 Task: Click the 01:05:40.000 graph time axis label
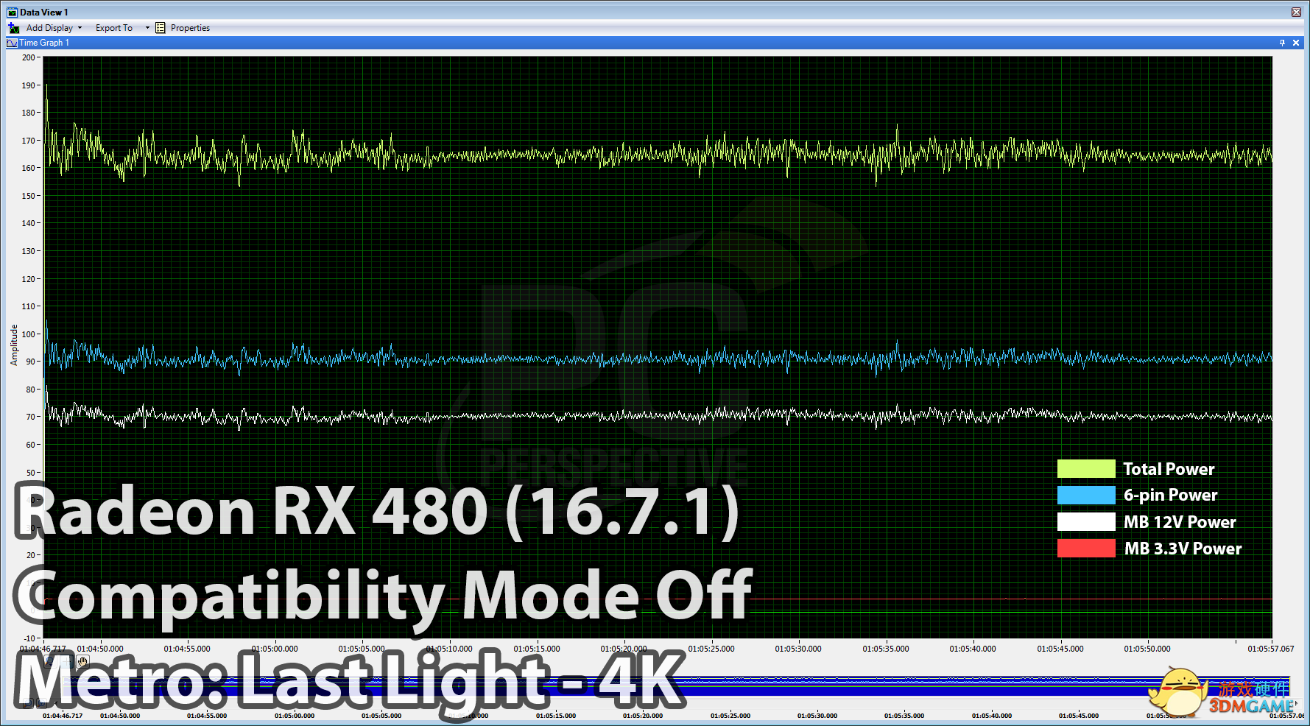(973, 649)
